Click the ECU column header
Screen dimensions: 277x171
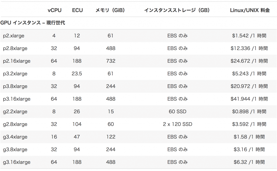(x=77, y=10)
